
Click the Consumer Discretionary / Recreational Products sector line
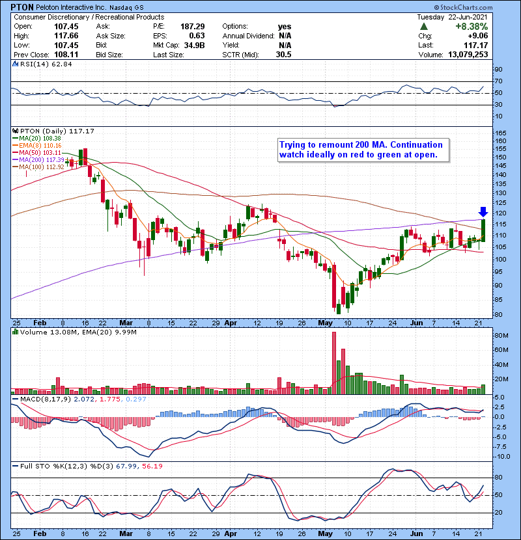click(89, 17)
